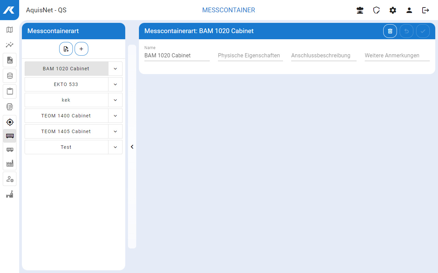Open the settings gear icon
This screenshot has height=273, width=438.
pyautogui.click(x=393, y=10)
